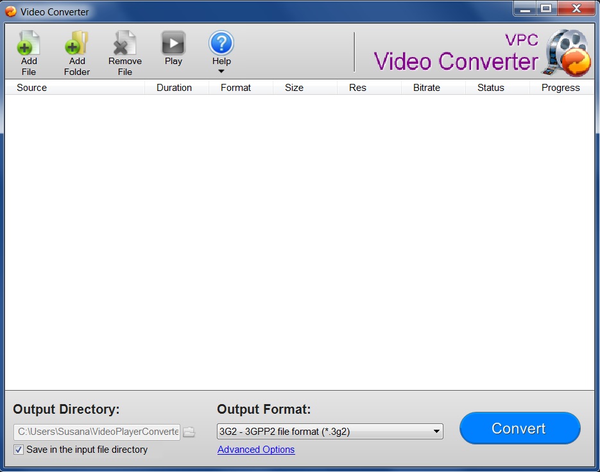The width and height of the screenshot is (600, 472).
Task: Click the Add Folder toolbar icon
Action: pyautogui.click(x=76, y=43)
